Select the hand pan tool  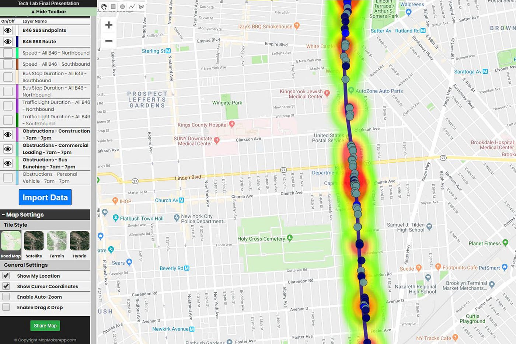104,7
